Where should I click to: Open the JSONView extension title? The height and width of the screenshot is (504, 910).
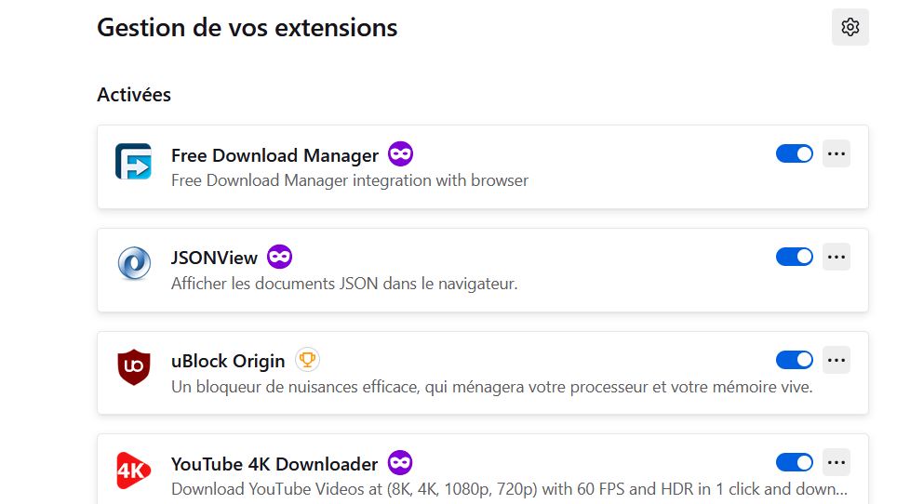click(x=214, y=258)
